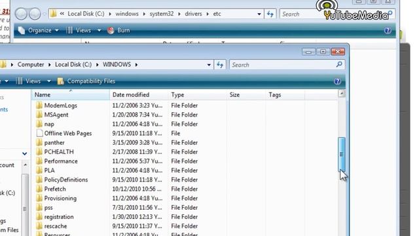The width and height of the screenshot is (419, 236).
Task: Select the Performance folder icon
Action: pyautogui.click(x=39, y=161)
